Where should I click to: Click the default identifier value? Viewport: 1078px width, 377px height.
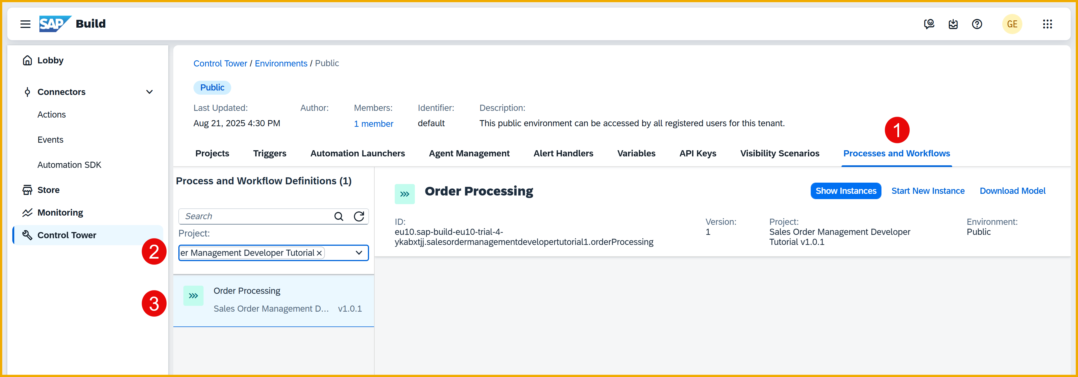tap(431, 123)
